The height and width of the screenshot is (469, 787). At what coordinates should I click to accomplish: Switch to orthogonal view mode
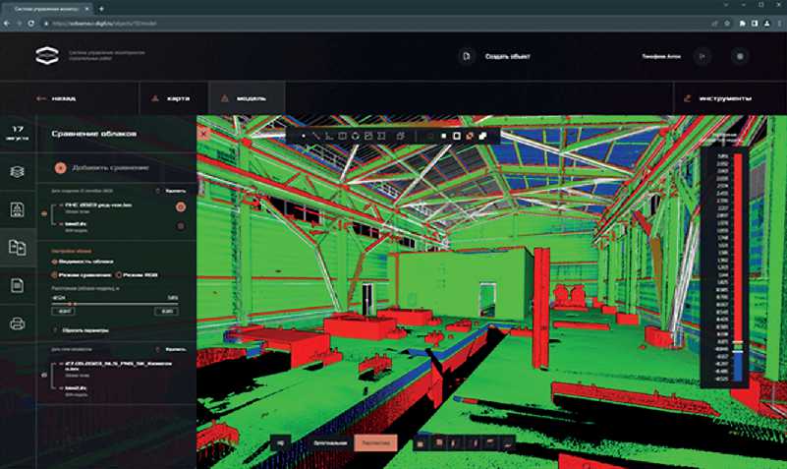(x=330, y=442)
